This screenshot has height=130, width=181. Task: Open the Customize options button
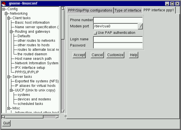(x=115, y=55)
